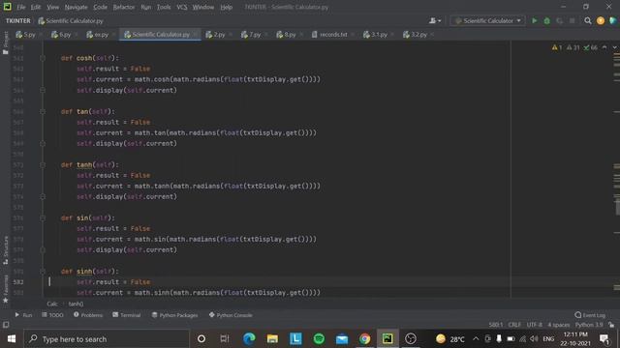This screenshot has height=348, width=620.
Task: Open the Navigate menu
Action: pos(76,7)
